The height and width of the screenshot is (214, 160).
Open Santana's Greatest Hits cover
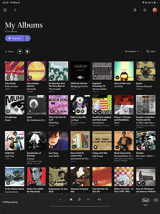[80, 176]
